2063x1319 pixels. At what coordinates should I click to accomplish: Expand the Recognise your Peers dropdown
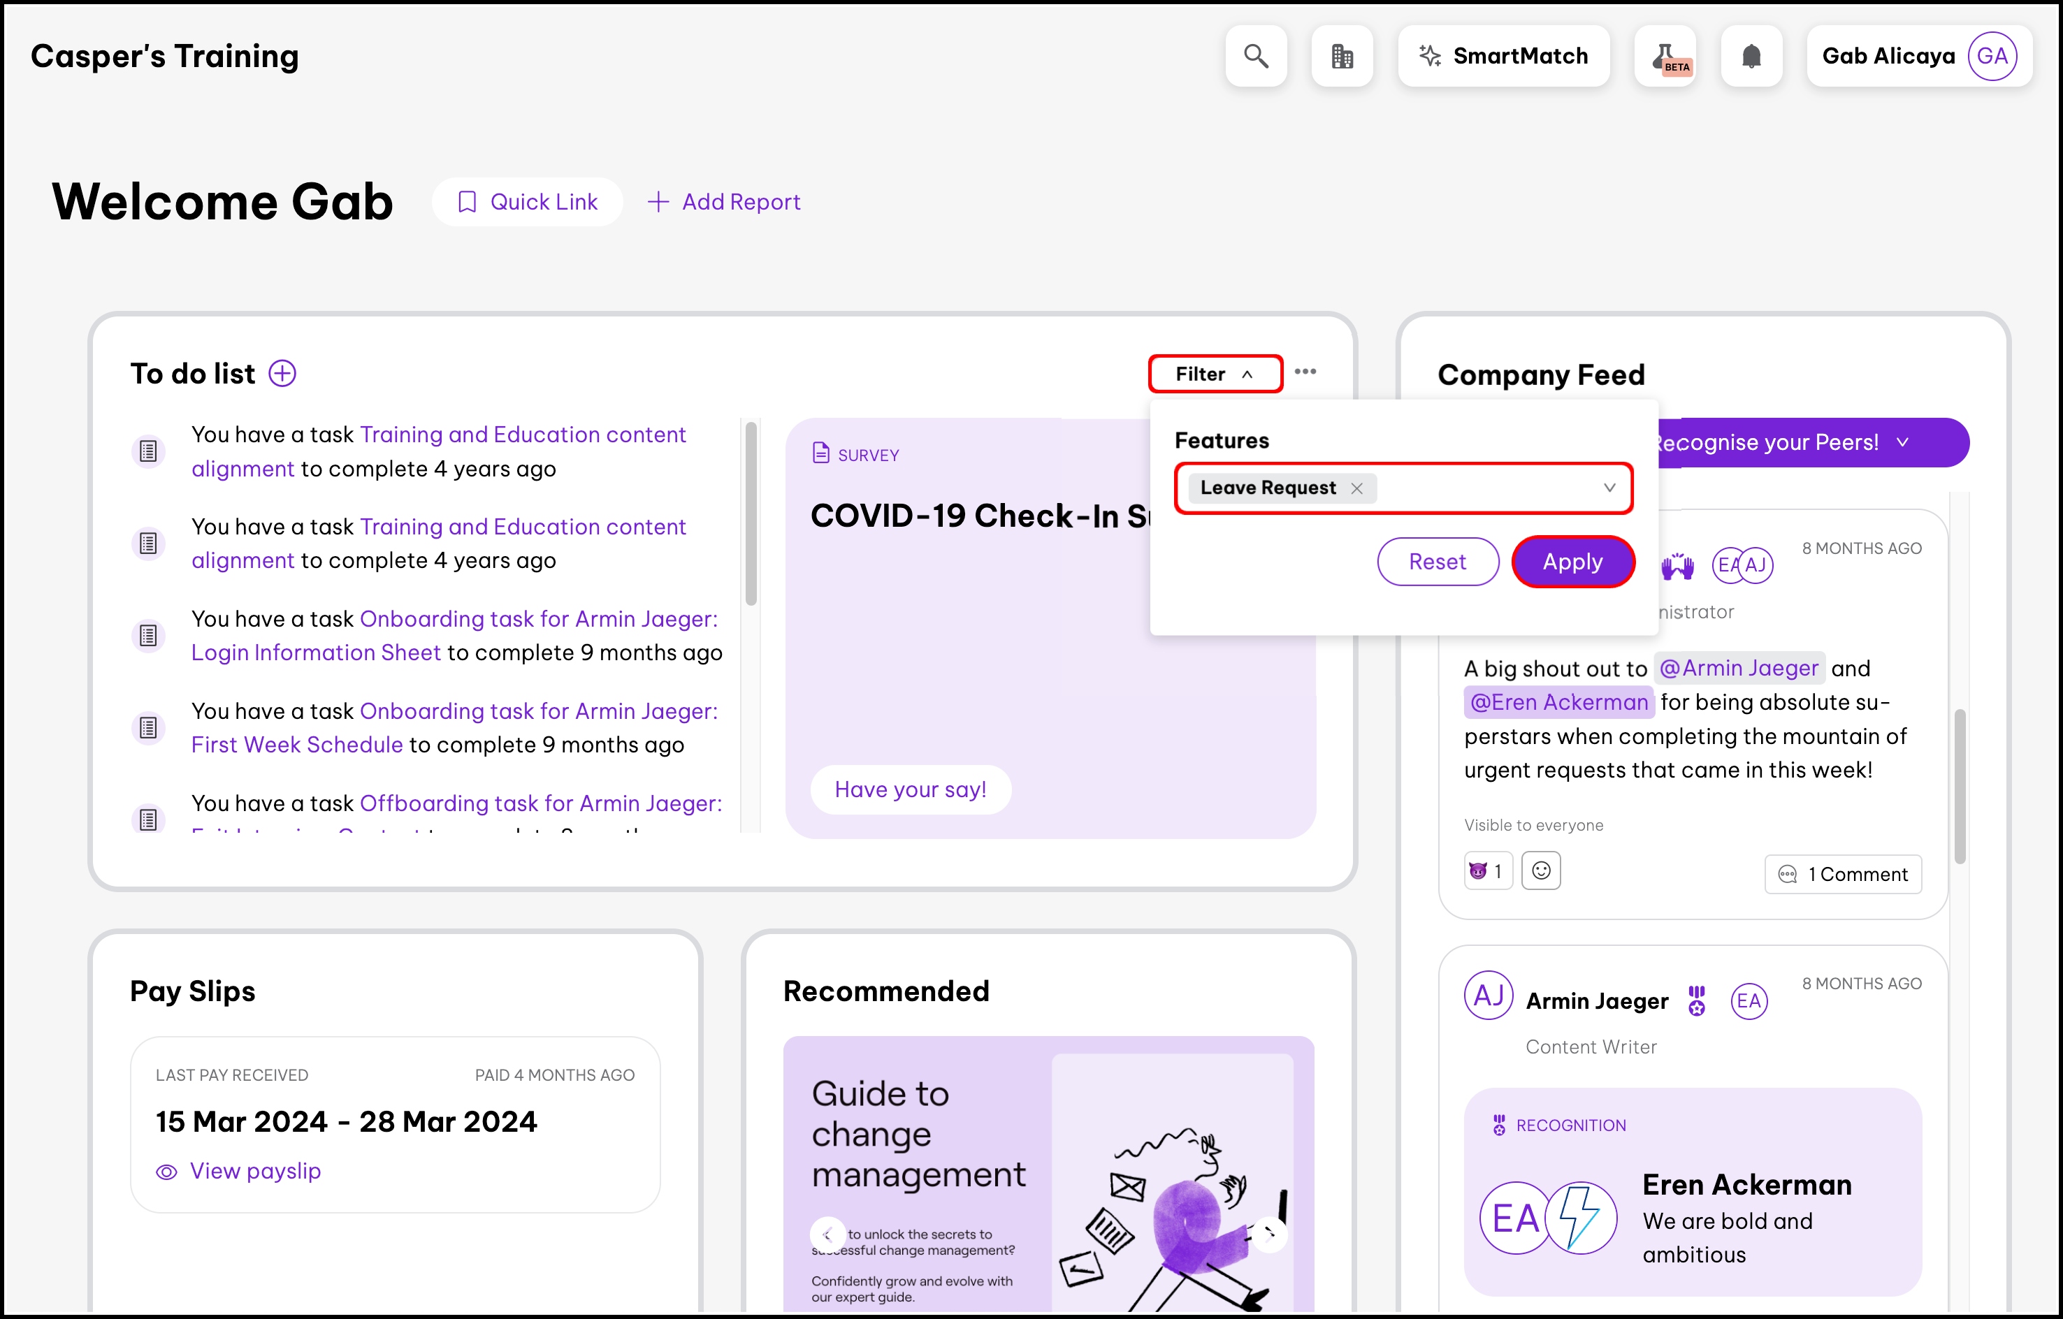(1902, 443)
